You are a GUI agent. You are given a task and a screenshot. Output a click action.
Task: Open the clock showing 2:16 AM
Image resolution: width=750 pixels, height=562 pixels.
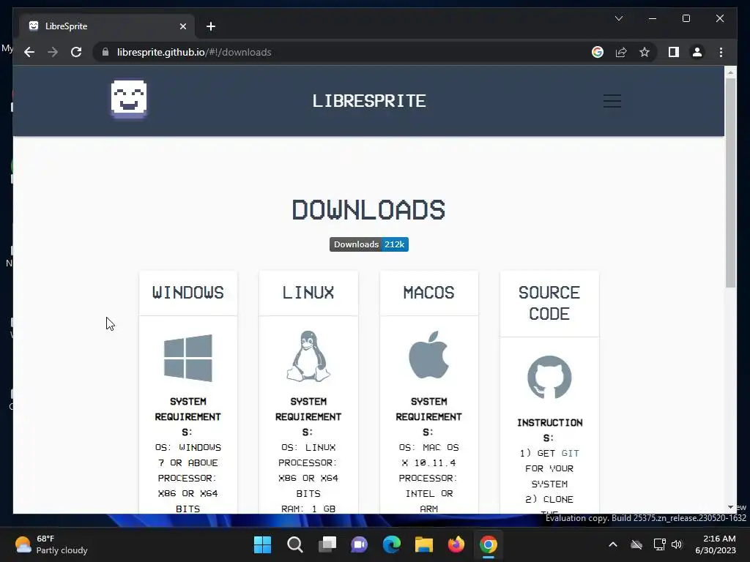tap(716, 544)
